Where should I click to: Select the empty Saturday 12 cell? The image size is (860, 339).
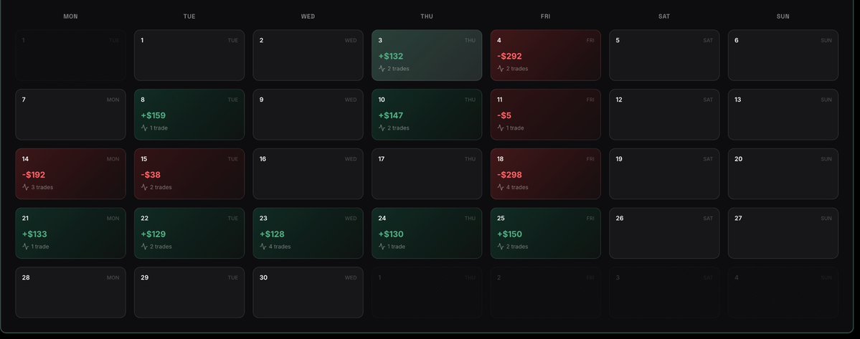(664, 115)
